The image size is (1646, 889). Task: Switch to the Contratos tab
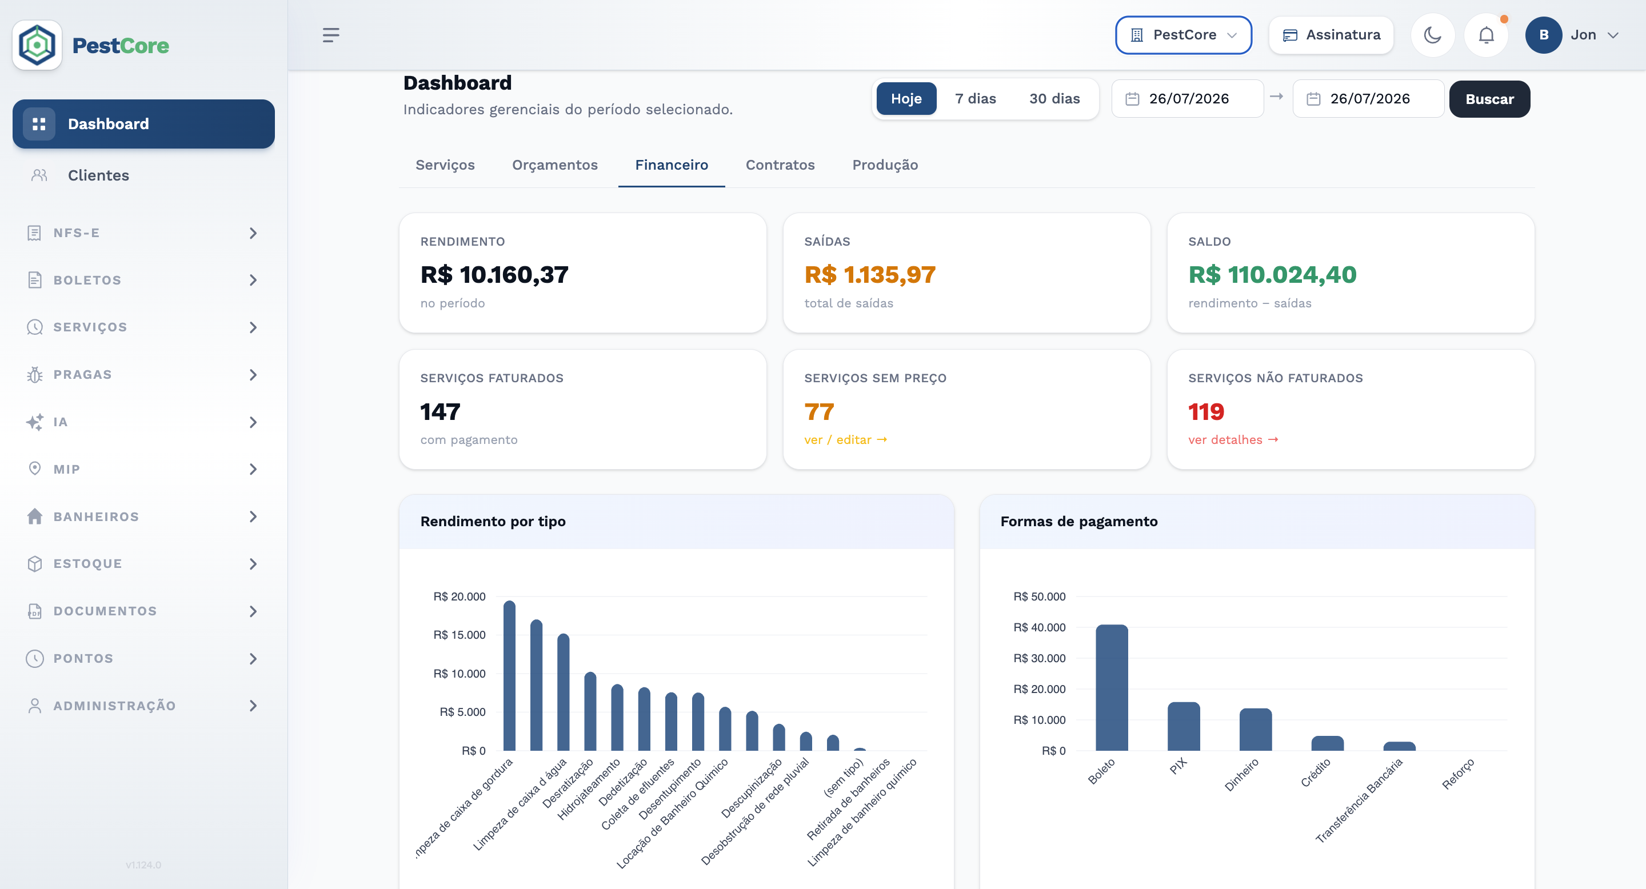780,165
